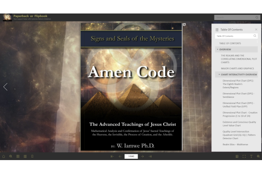The image size is (262, 174).
Task: Open the notes page icon
Action: [237, 156]
